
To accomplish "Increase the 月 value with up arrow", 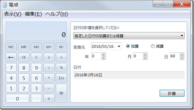I will (x=145, y=55).
